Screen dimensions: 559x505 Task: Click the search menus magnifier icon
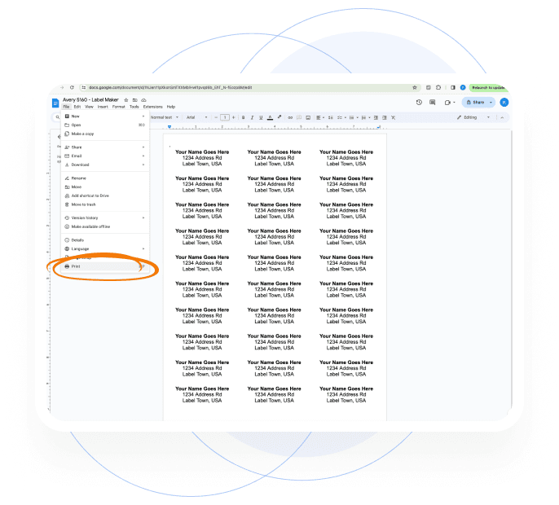pyautogui.click(x=57, y=117)
